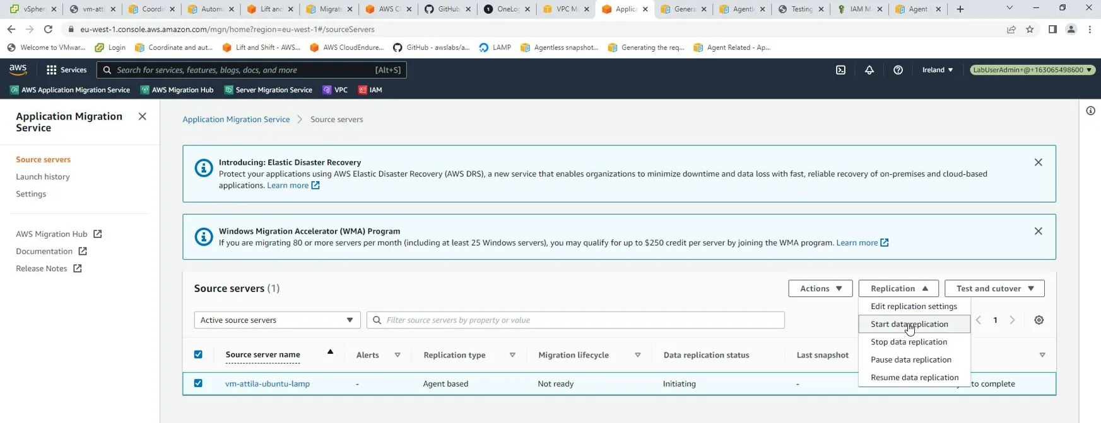Open a new browser tab
The width and height of the screenshot is (1101, 423).
pyautogui.click(x=960, y=9)
